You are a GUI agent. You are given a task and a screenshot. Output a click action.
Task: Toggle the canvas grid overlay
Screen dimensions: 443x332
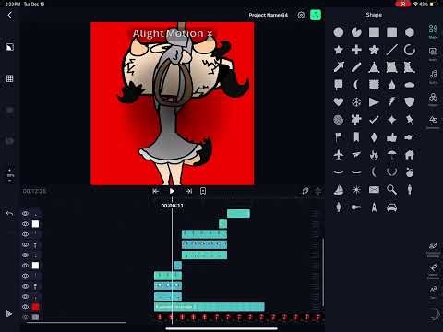[x=10, y=78]
